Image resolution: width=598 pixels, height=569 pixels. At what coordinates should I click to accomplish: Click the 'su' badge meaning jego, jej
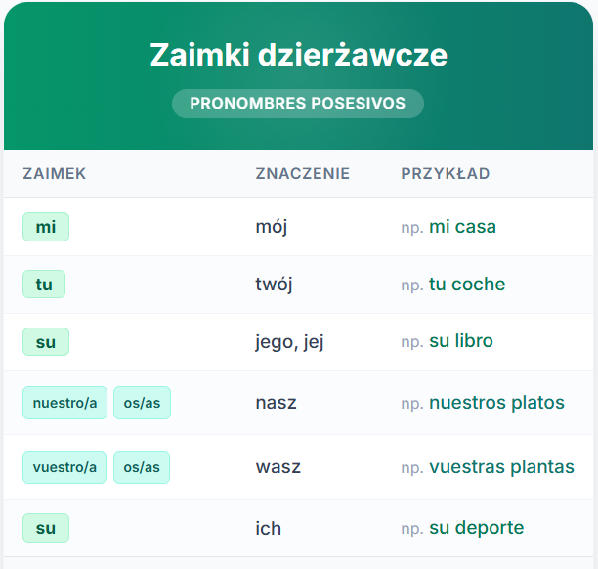tap(46, 341)
